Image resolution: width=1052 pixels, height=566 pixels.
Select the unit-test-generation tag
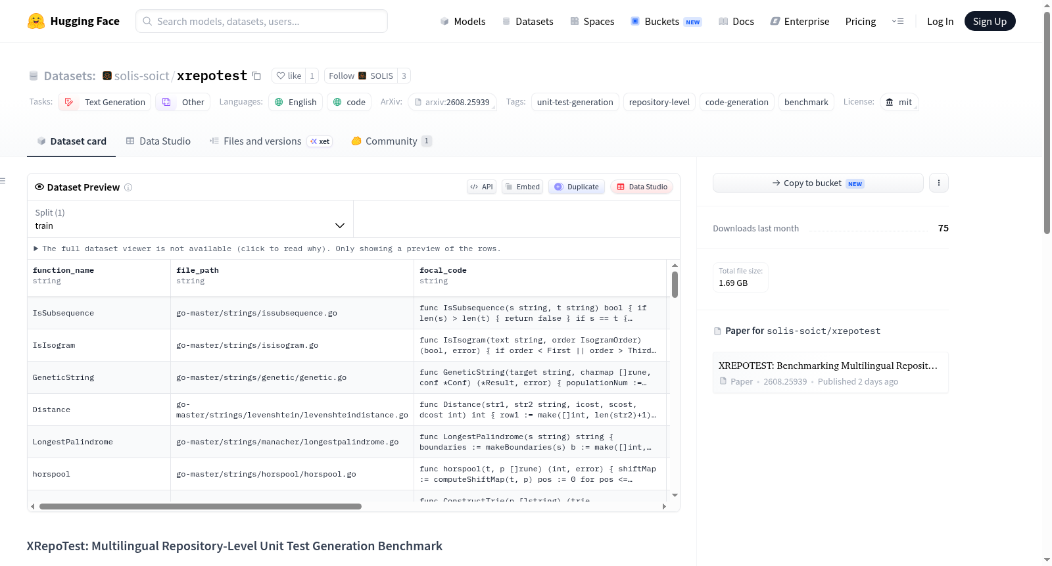point(575,102)
